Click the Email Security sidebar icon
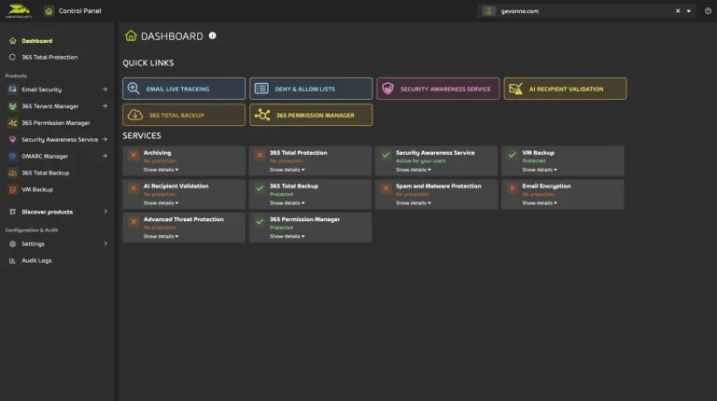Viewport: 717px width, 401px height. 13,90
